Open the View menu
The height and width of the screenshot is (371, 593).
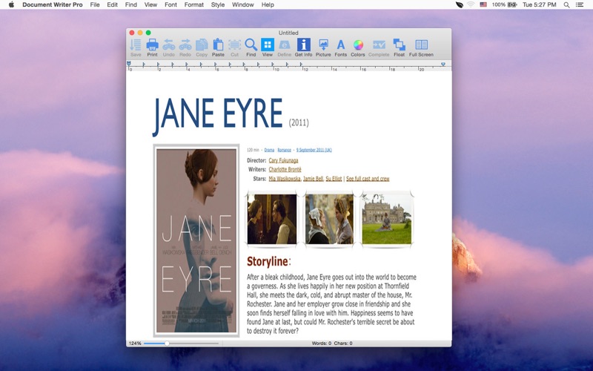[x=150, y=4]
